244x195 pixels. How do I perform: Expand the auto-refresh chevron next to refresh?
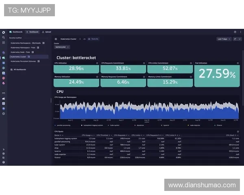(240, 39)
